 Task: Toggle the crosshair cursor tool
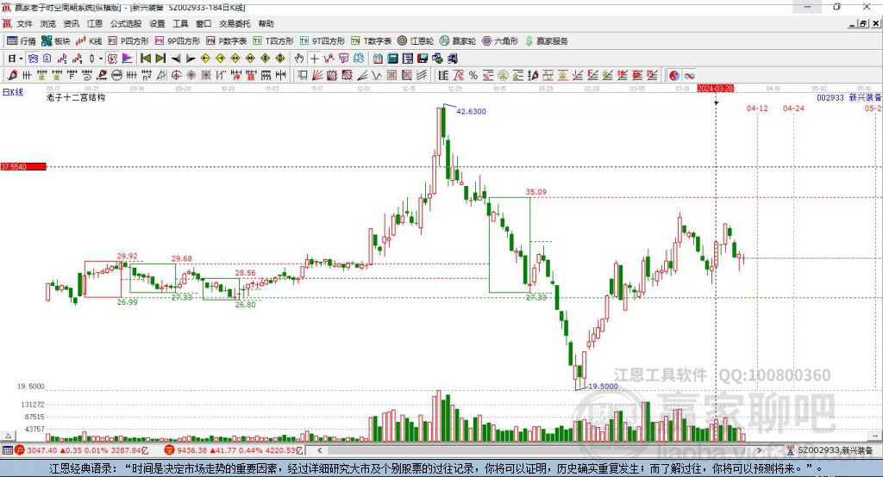314,58
